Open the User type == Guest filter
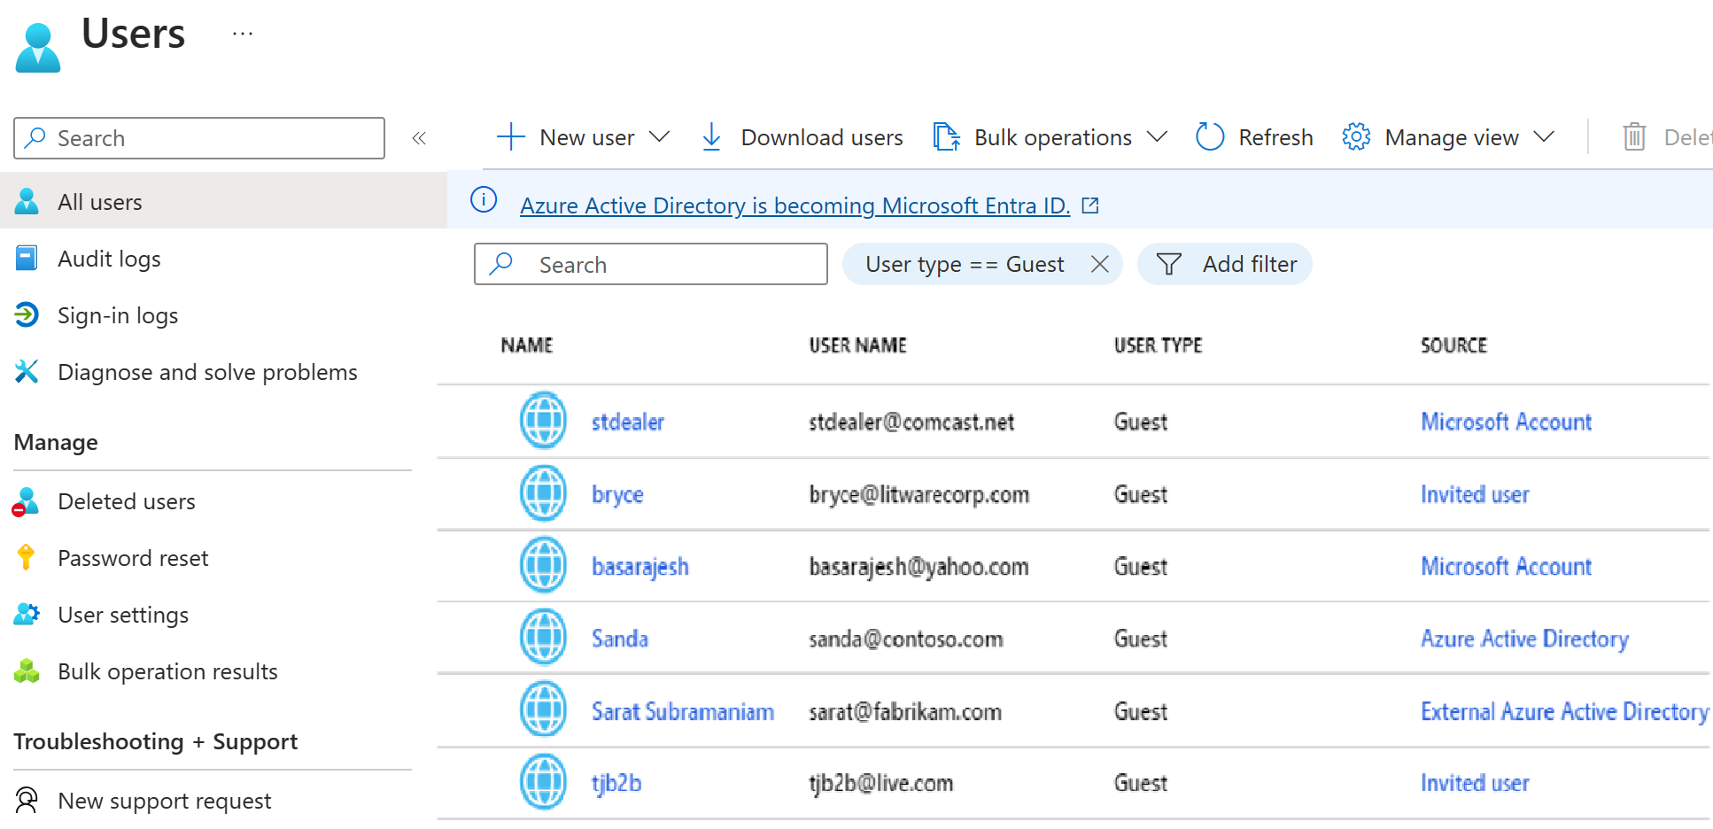Image resolution: width=1713 pixels, height=829 pixels. click(x=965, y=264)
